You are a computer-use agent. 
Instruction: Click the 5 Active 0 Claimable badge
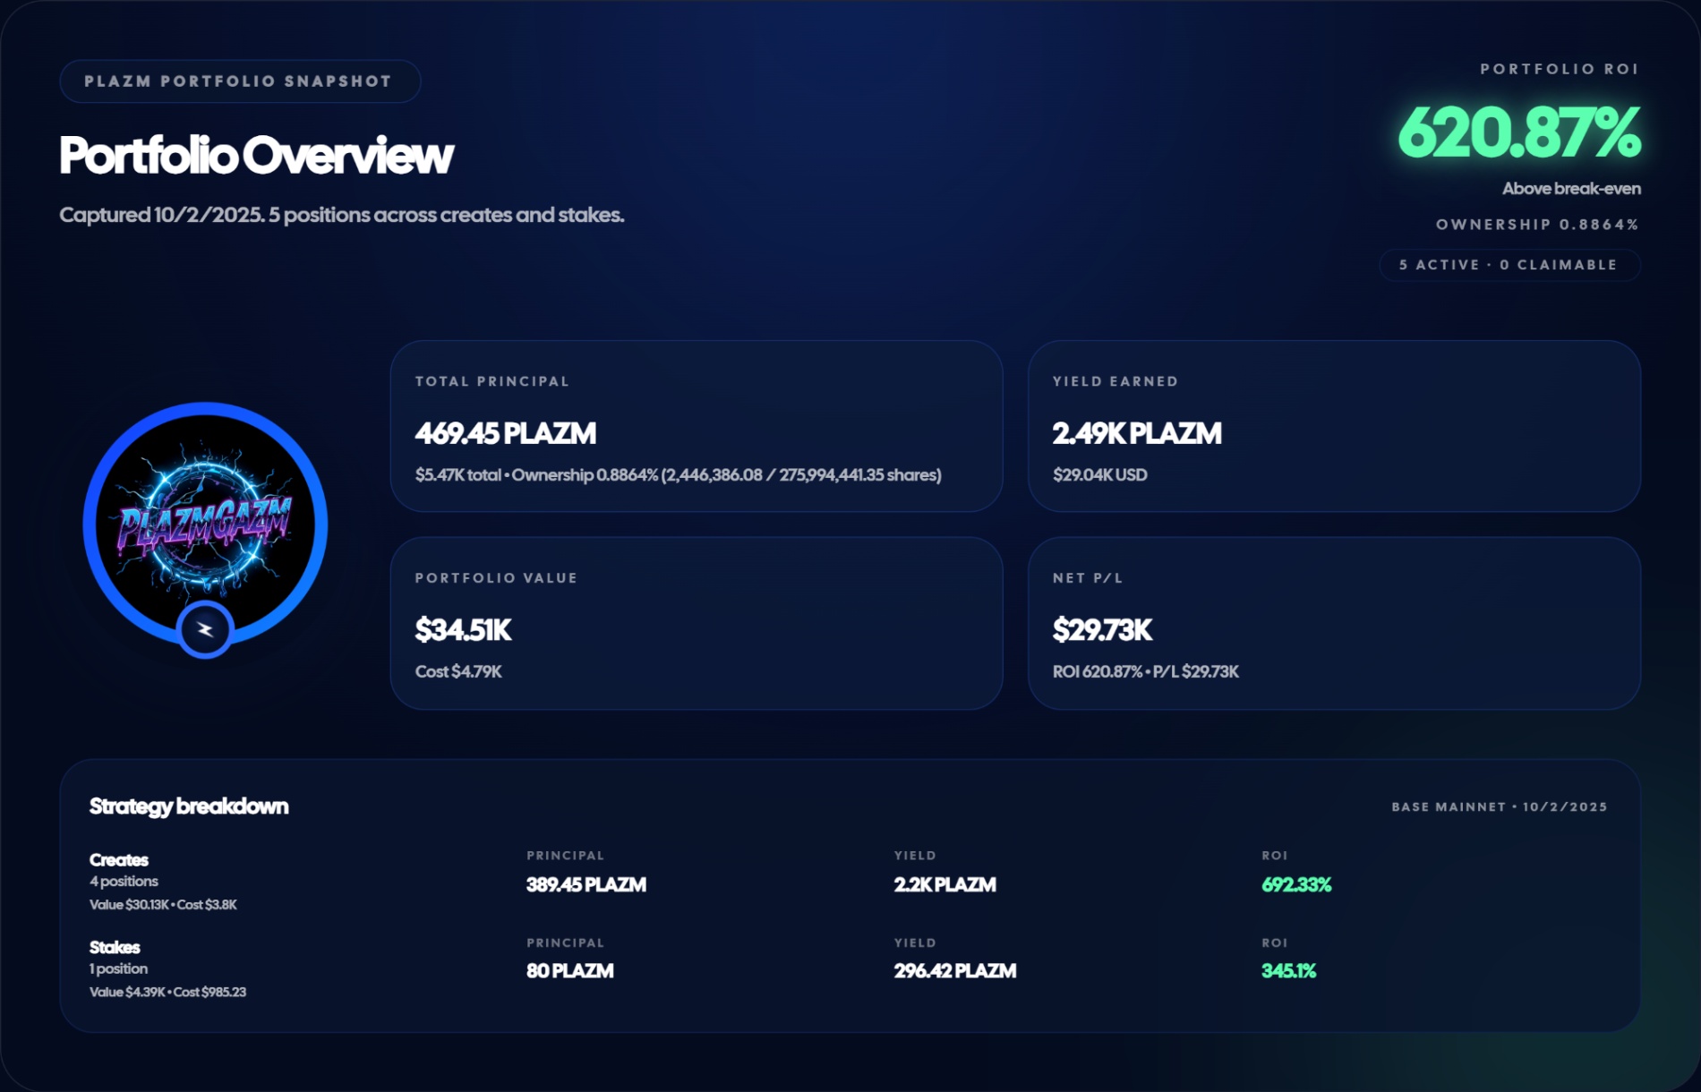(x=1509, y=265)
